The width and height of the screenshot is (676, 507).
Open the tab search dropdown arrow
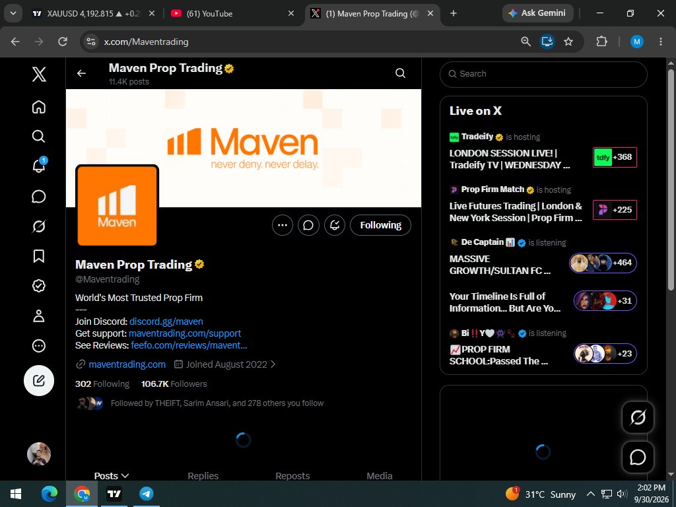(13, 13)
